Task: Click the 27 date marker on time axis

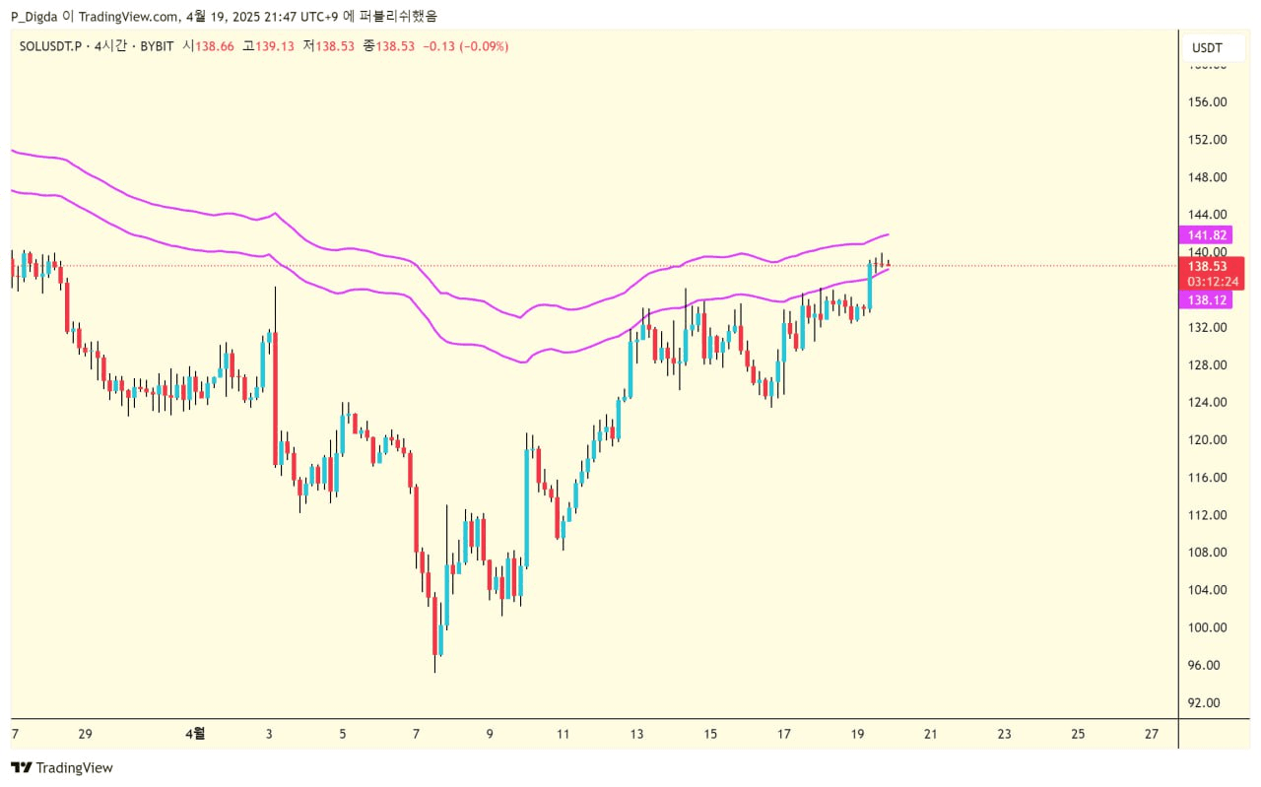Action: pyautogui.click(x=1152, y=734)
